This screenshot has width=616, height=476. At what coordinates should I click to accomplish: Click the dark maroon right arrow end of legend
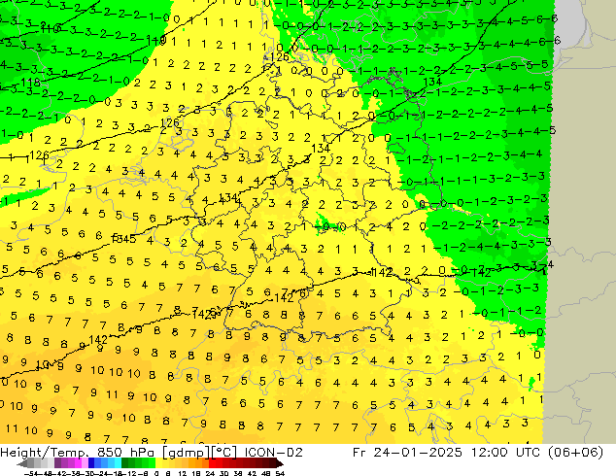coord(280,463)
